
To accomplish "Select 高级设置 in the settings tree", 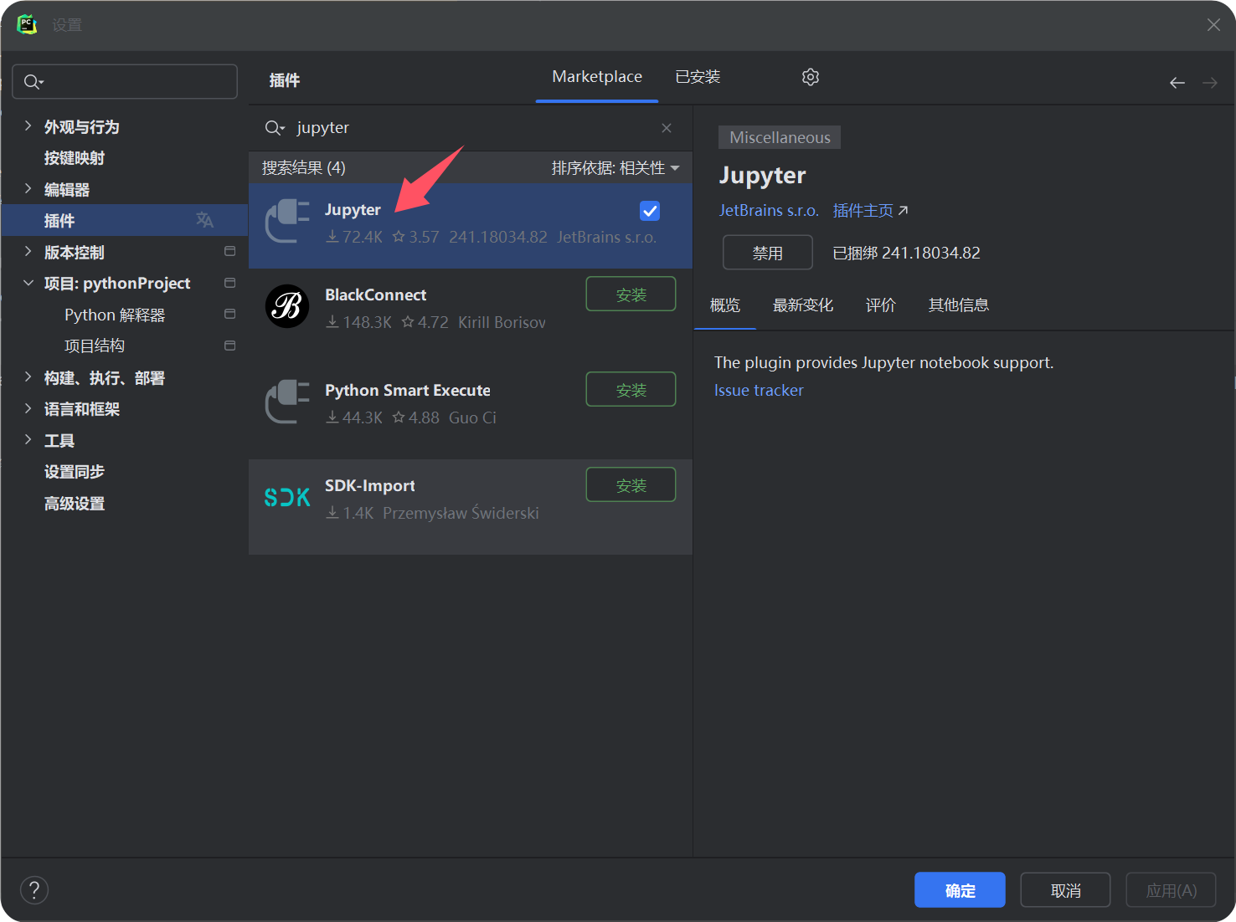I will click(75, 504).
